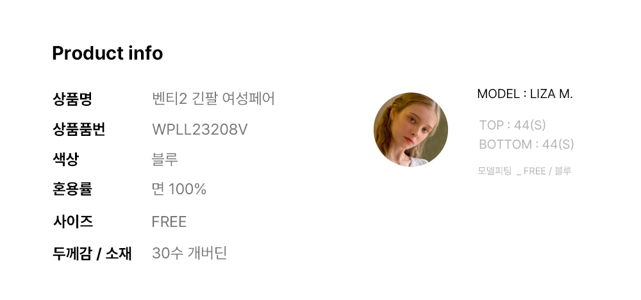Click the 면 100% composition text

pyautogui.click(x=179, y=189)
